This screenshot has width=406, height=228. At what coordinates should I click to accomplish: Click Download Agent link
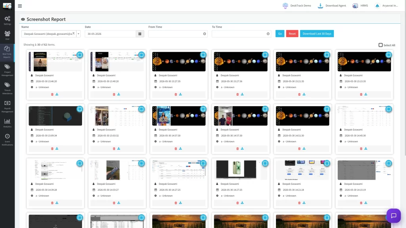pyautogui.click(x=332, y=6)
